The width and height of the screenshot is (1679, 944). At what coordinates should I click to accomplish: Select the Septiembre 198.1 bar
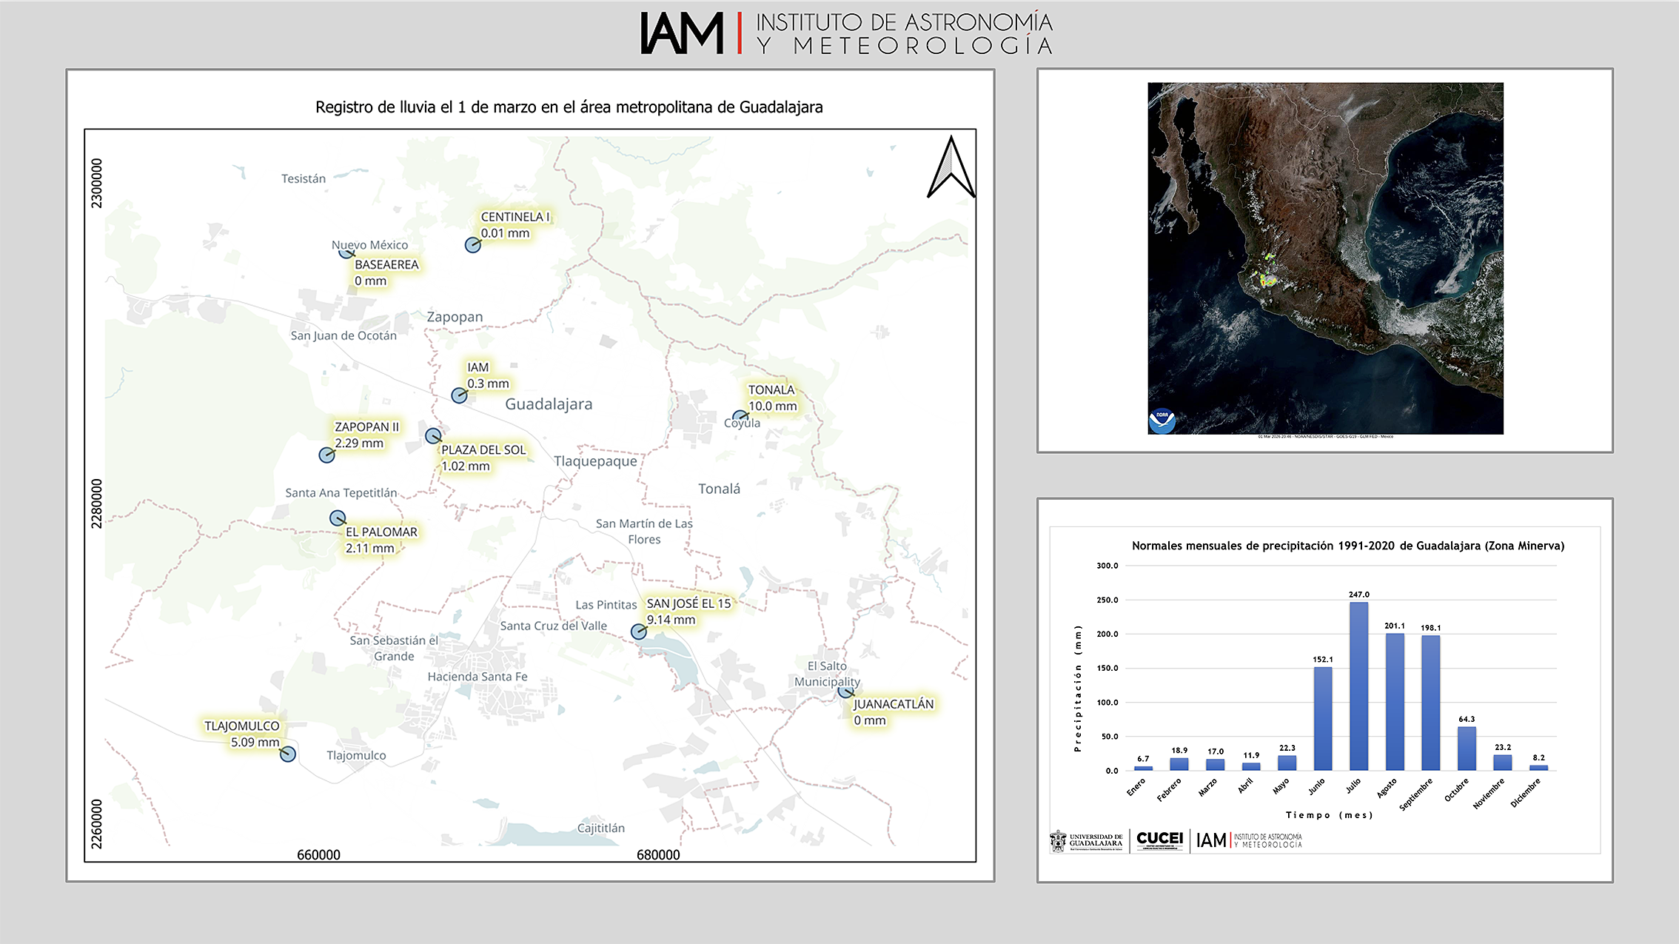(x=1430, y=703)
